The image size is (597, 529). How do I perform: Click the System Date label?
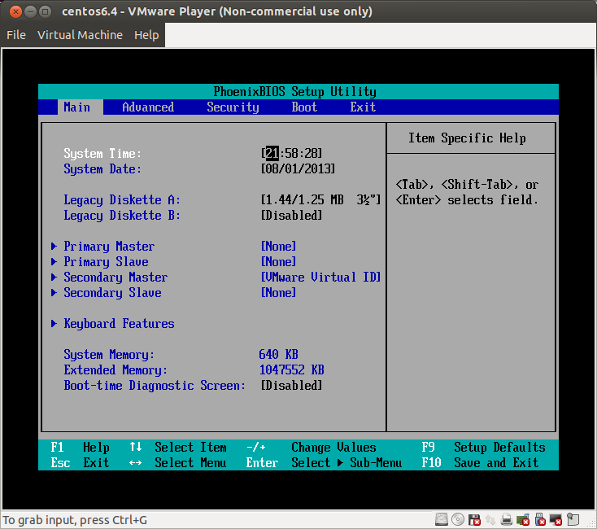tap(102, 169)
